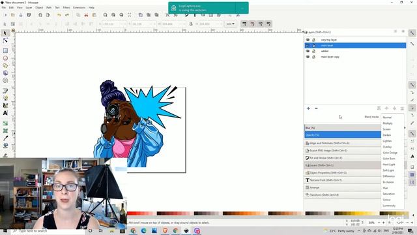
Task: Select the Ellipse tool
Action: tap(5, 58)
